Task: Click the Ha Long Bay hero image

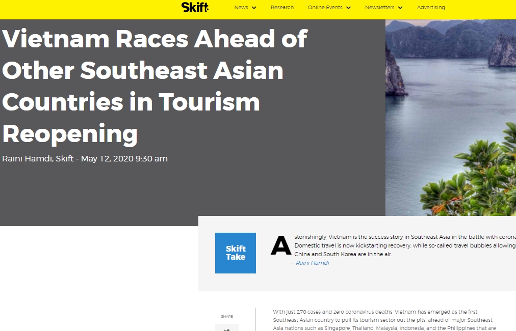Action: pyautogui.click(x=451, y=117)
